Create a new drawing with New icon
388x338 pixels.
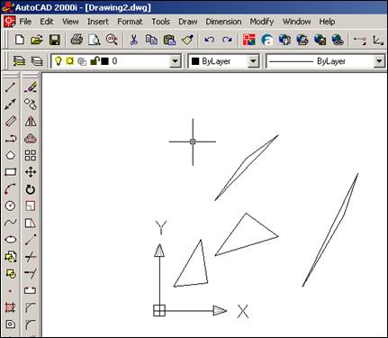tap(20, 40)
